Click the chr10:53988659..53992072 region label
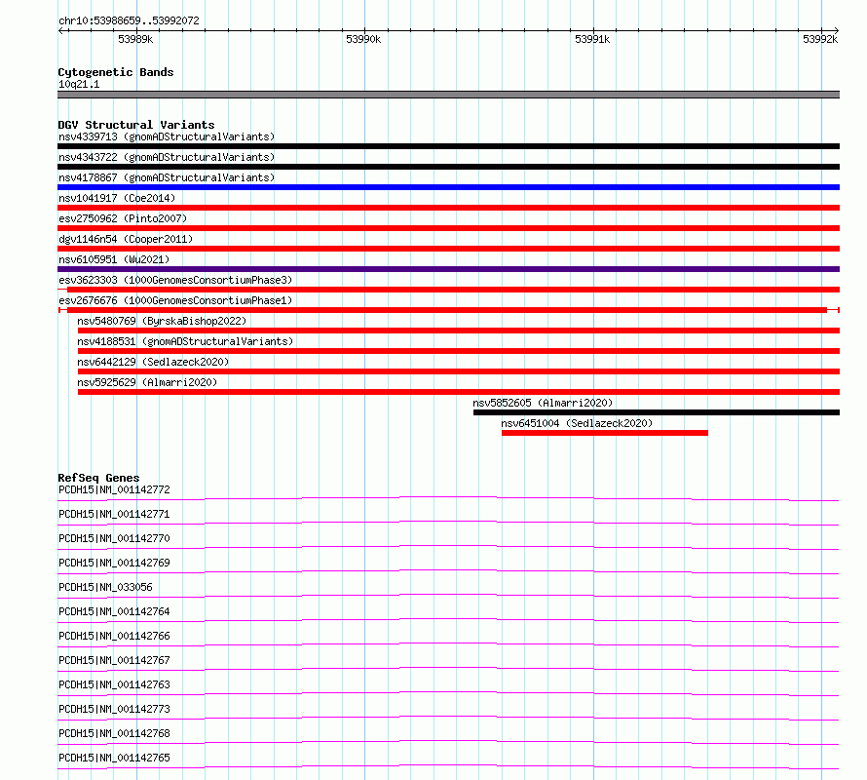Image resolution: width=867 pixels, height=780 pixels. 129,21
